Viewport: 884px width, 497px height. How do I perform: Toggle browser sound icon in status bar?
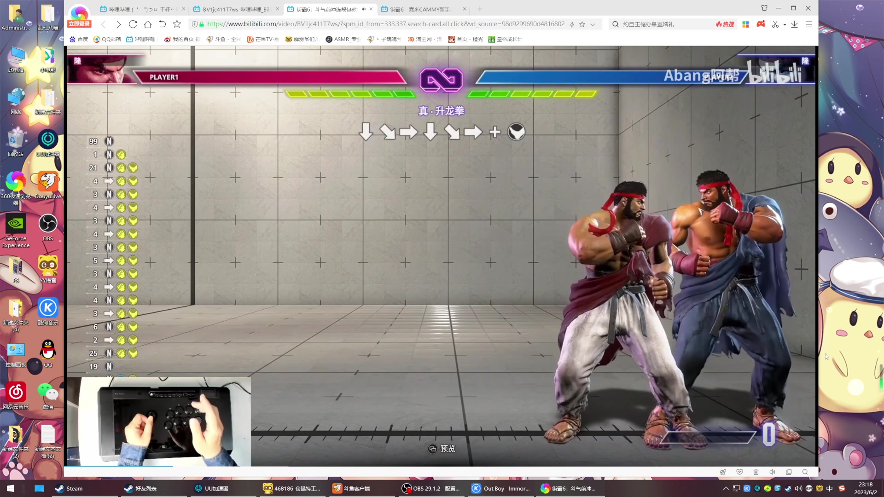pos(772,472)
